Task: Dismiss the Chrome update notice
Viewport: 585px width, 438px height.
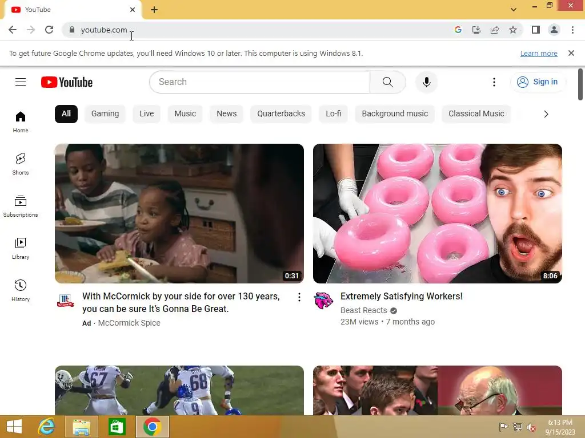Action: pos(571,53)
